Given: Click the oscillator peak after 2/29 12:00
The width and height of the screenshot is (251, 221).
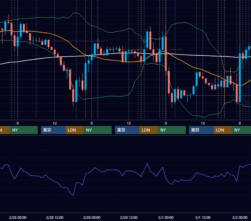Looking at the screenshot, I should [x=147, y=163].
